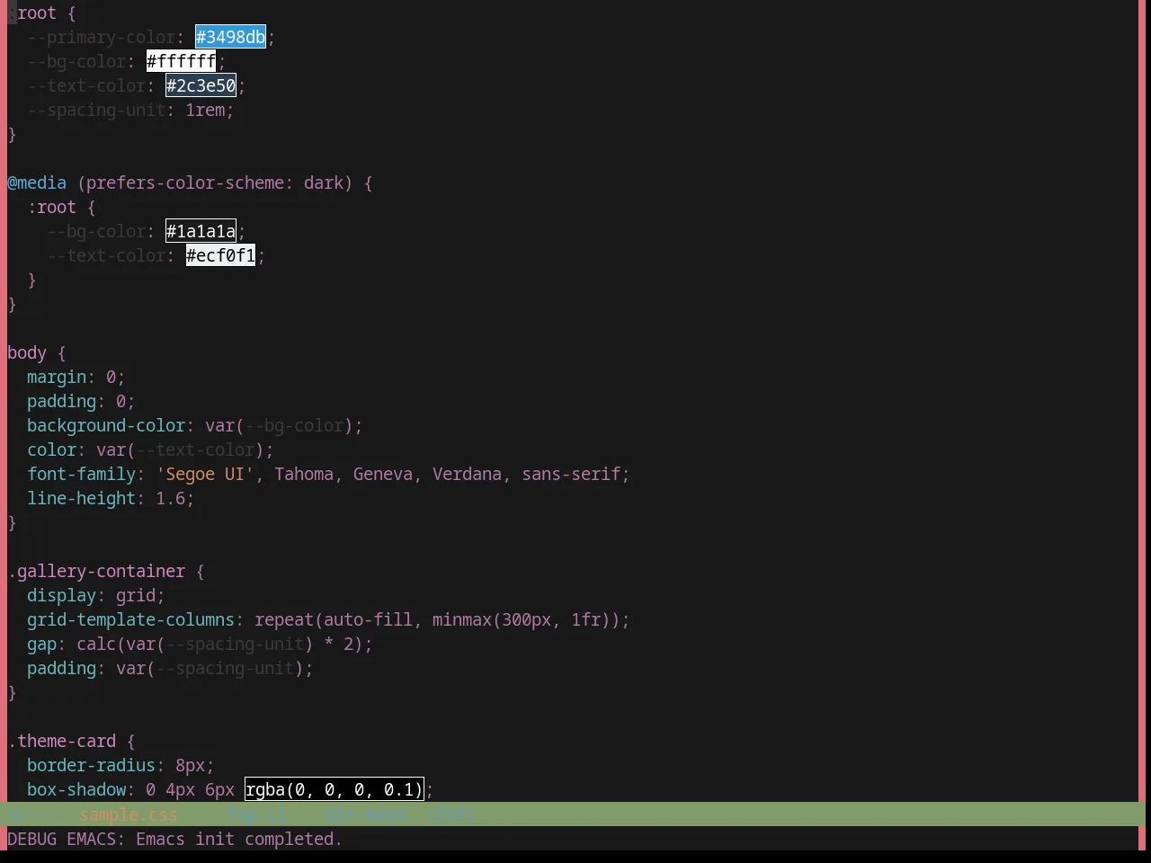Click the sample.css buffer name in mode line
Image resolution: width=1151 pixels, height=863 pixels.
pos(129,814)
